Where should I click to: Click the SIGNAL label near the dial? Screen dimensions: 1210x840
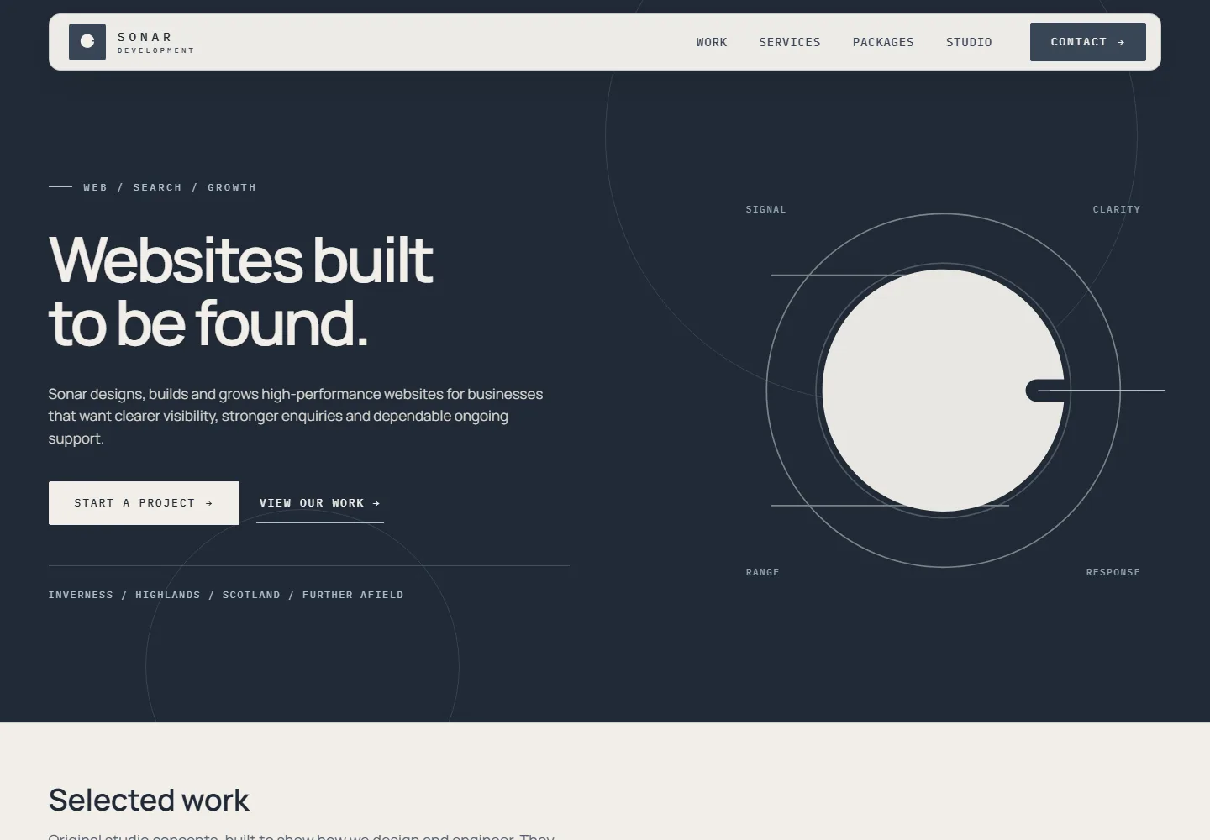[766, 209]
